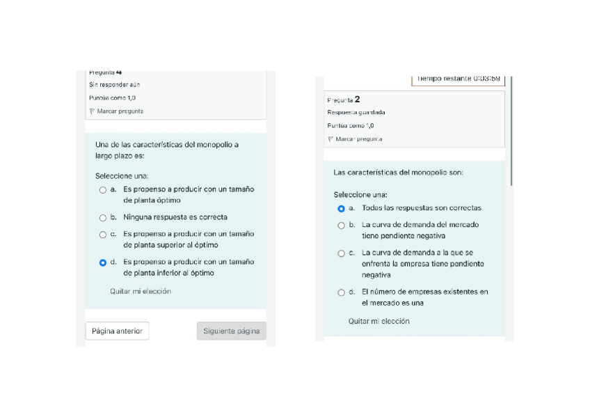Pick the 'planta inferior al óptimo' radio option
This screenshot has height=417, width=590.
(x=103, y=262)
